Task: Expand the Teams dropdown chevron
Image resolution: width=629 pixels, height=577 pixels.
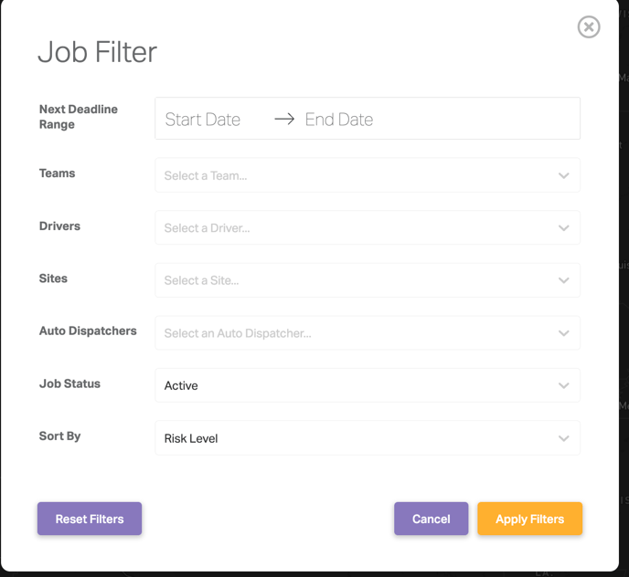Action: (563, 175)
